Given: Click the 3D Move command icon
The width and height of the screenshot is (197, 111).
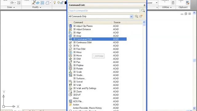Looking at the screenshot, I should (x=70, y=55).
